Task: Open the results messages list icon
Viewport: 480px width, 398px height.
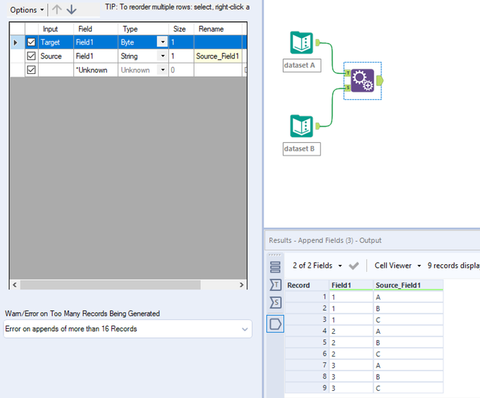Action: click(x=275, y=267)
